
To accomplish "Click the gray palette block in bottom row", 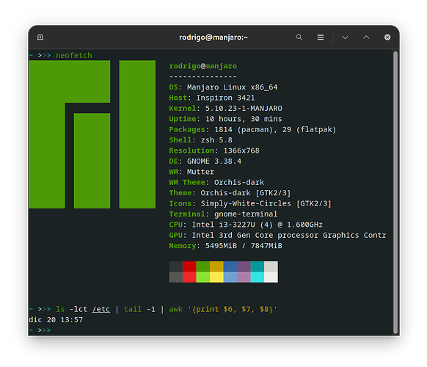I will tap(175, 277).
